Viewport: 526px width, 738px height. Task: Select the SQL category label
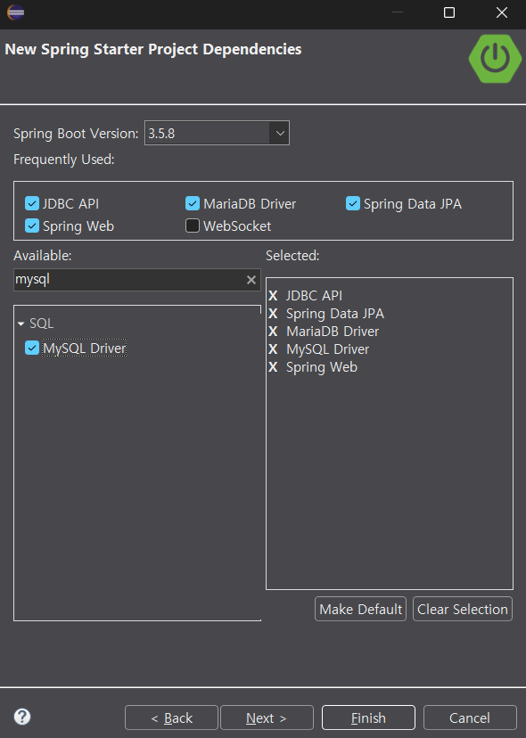[41, 324]
